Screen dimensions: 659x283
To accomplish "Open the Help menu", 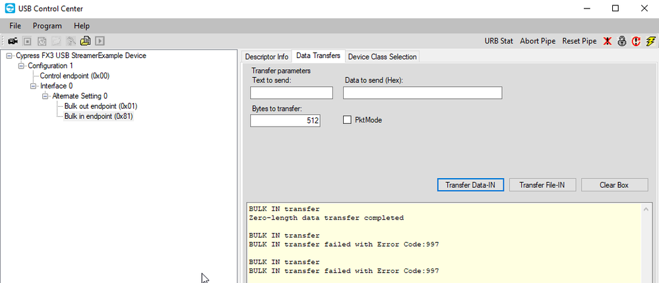I will click(x=82, y=26).
